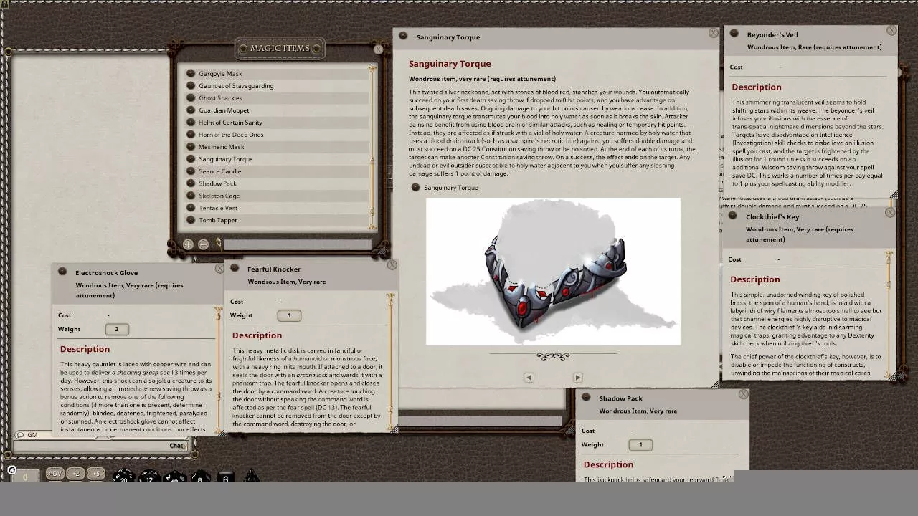Screen dimensions: 918x516
Task: Click the Clockthief's Key description scrollbar
Action: 889,314
